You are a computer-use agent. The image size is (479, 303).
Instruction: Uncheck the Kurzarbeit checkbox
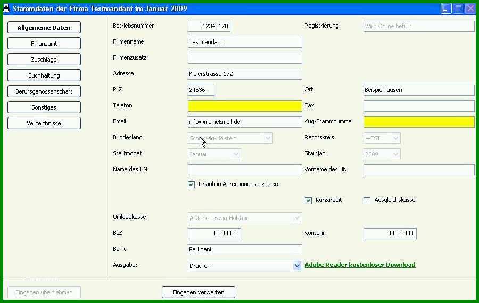pyautogui.click(x=308, y=200)
